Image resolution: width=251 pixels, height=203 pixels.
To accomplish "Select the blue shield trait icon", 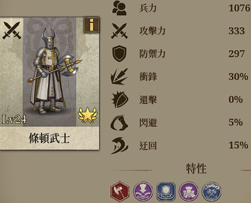I will [166, 191].
